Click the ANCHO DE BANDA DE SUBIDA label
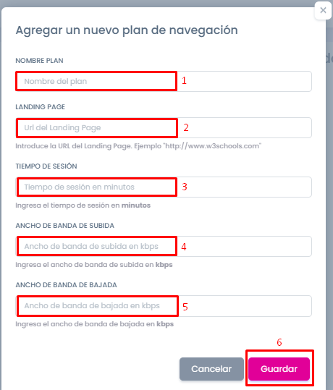Screen dimensions: 333x390 (65, 225)
